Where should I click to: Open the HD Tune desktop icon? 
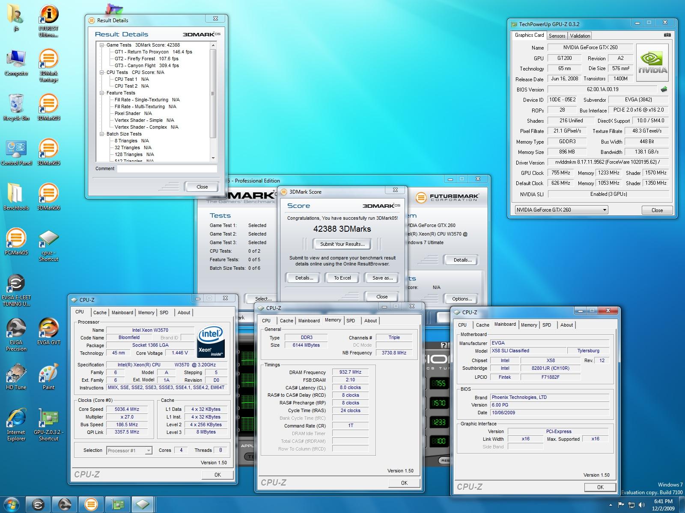tap(16, 377)
